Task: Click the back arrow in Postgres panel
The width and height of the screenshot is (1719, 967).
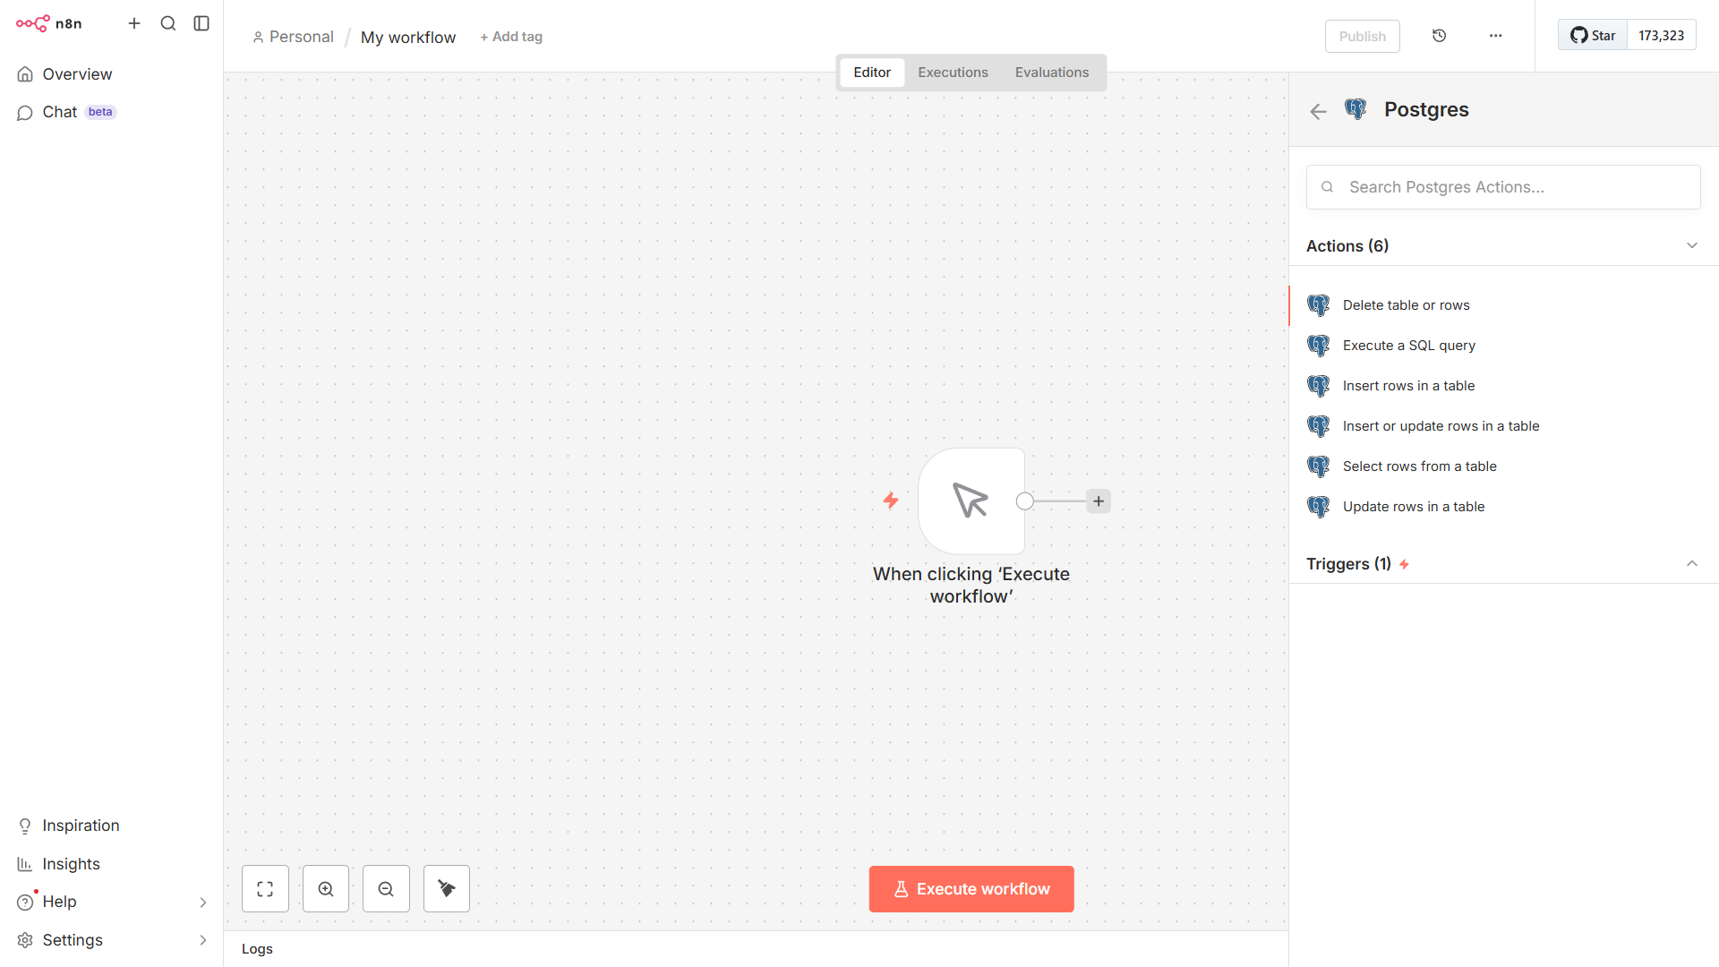Action: coord(1318,111)
